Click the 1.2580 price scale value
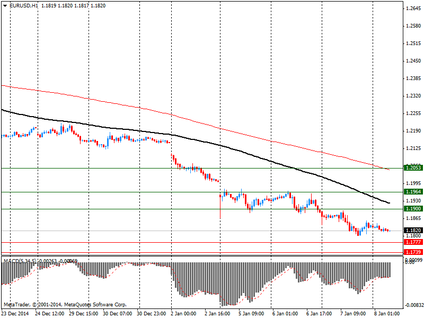424x318 pixels. click(414, 25)
